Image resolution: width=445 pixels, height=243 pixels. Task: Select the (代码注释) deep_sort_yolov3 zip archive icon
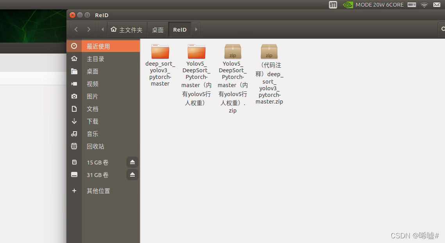tap(269, 52)
